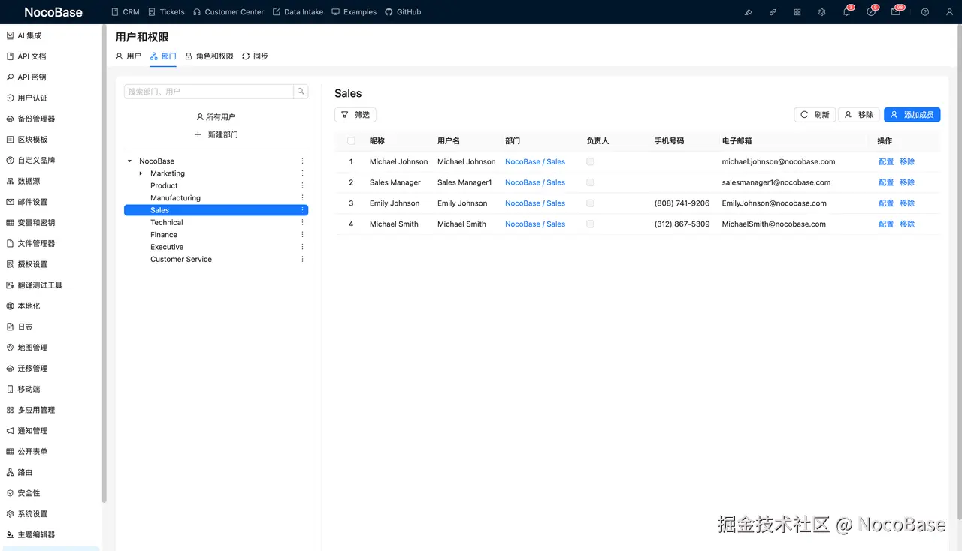Toggle owner checkbox for Michael Smith
Image resolution: width=962 pixels, height=551 pixels.
pos(590,224)
